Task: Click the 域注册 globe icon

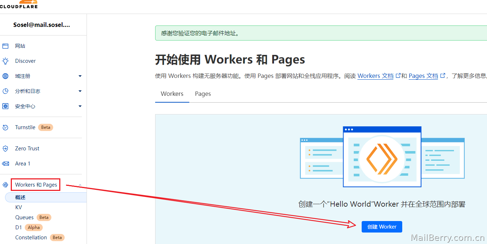Action: point(5,76)
